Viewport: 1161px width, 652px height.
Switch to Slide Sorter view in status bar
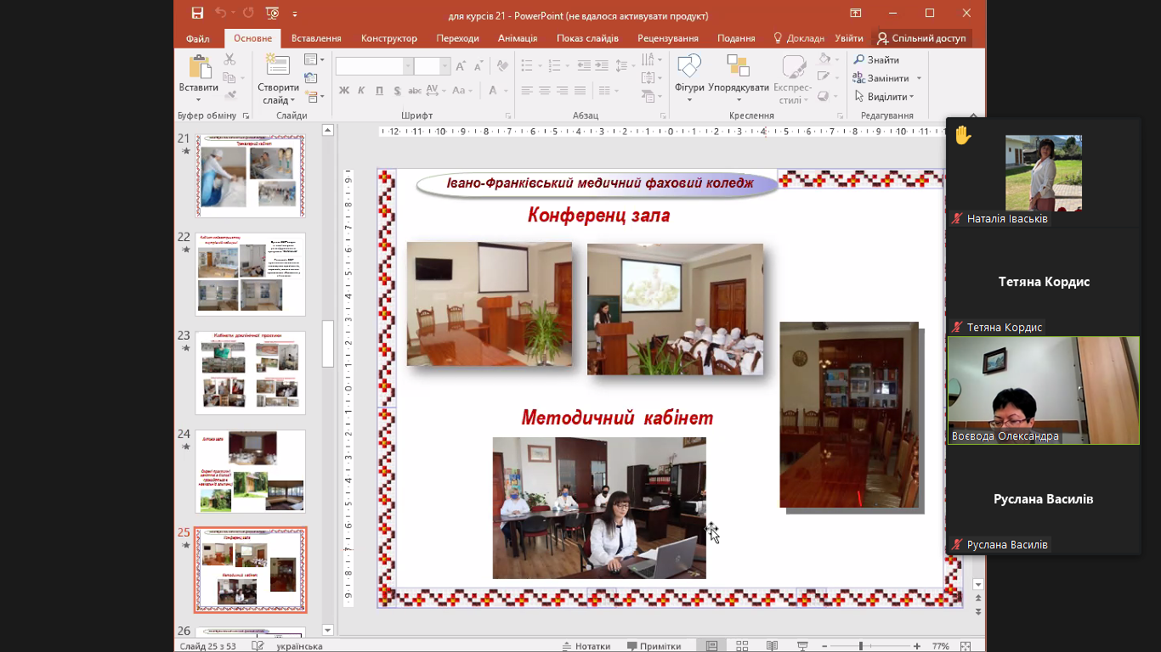coord(742,646)
